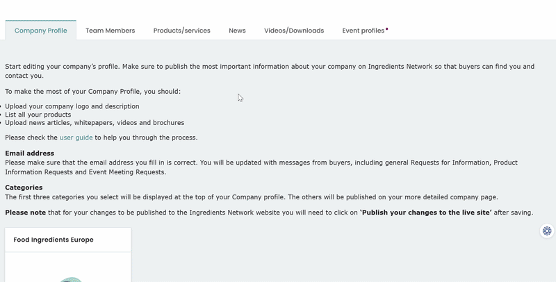
Task: Click the 'To make the most of' line
Action: [92, 92]
